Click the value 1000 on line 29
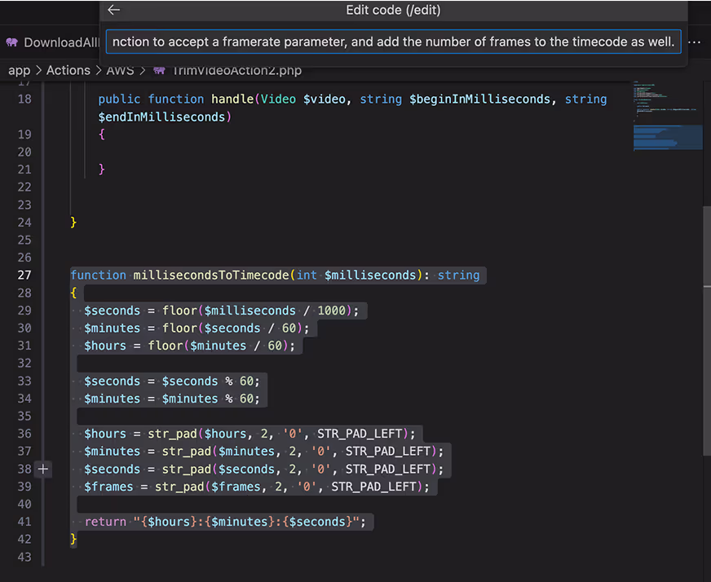Screen dimensions: 711x582 point(331,311)
